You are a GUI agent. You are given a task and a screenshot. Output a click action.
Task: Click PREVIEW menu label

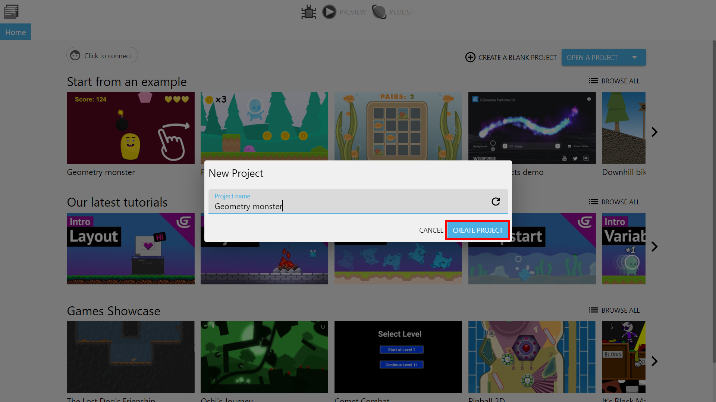point(352,12)
